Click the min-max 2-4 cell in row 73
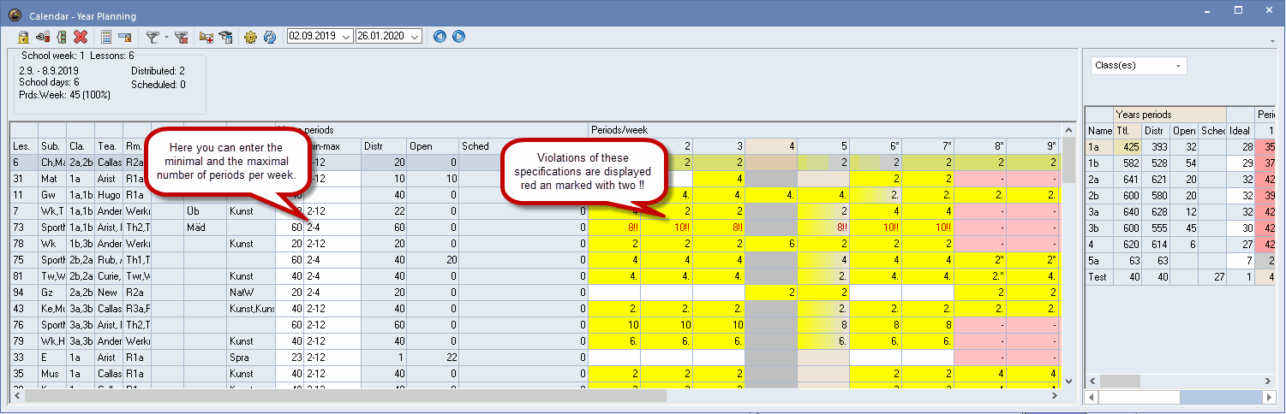This screenshot has height=414, width=1286. coord(332,226)
